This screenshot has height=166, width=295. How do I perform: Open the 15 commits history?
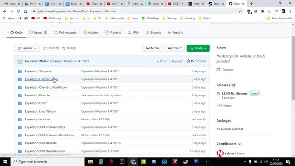pos(196,61)
